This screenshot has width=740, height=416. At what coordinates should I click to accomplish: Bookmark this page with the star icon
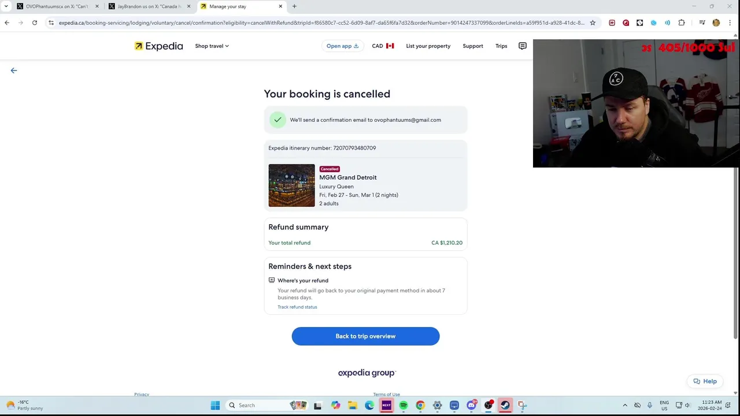tap(593, 23)
